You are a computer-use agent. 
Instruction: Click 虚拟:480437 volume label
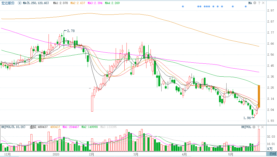click(39, 127)
